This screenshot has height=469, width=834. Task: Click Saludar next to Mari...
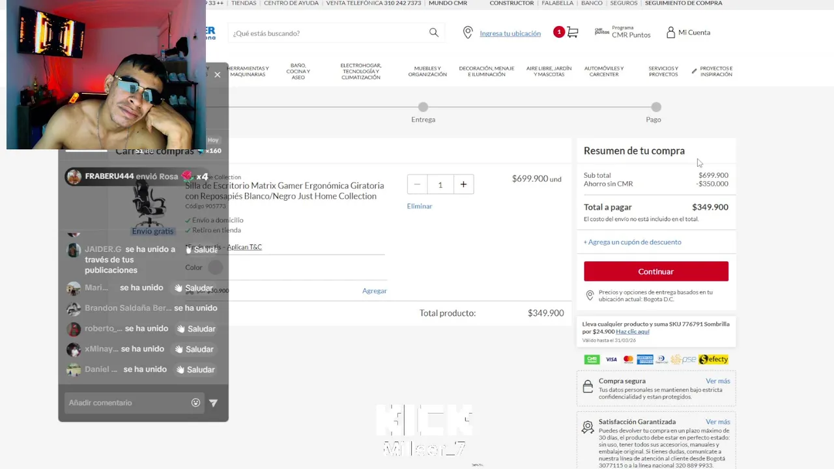(194, 288)
